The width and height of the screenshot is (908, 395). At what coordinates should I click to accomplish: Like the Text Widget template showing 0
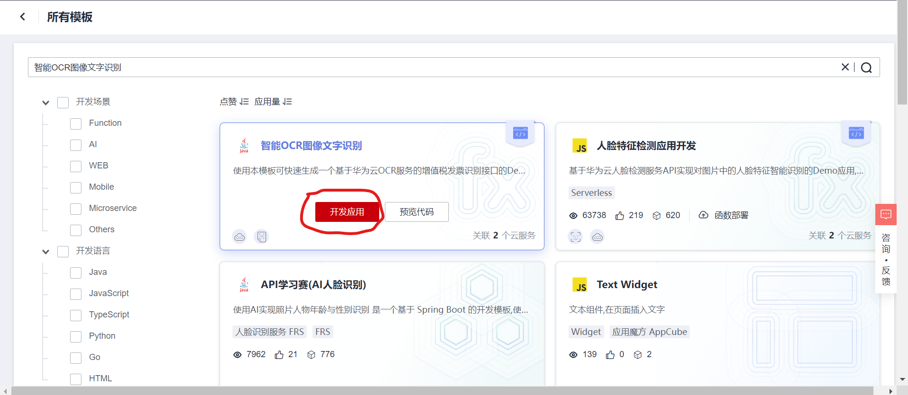pyautogui.click(x=610, y=355)
